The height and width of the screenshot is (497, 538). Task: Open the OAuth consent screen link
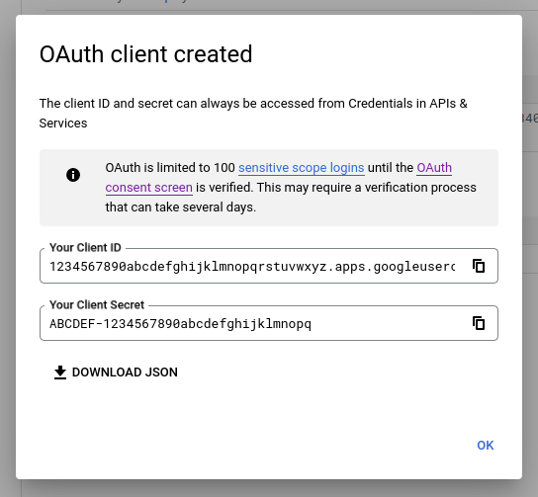(149, 188)
